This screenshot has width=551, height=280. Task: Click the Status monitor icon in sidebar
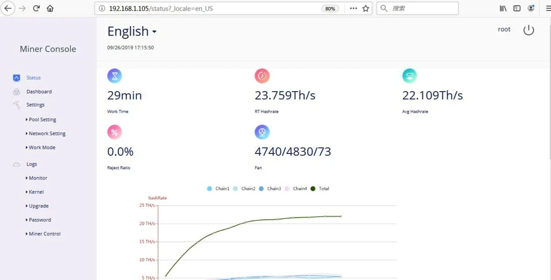pos(16,78)
